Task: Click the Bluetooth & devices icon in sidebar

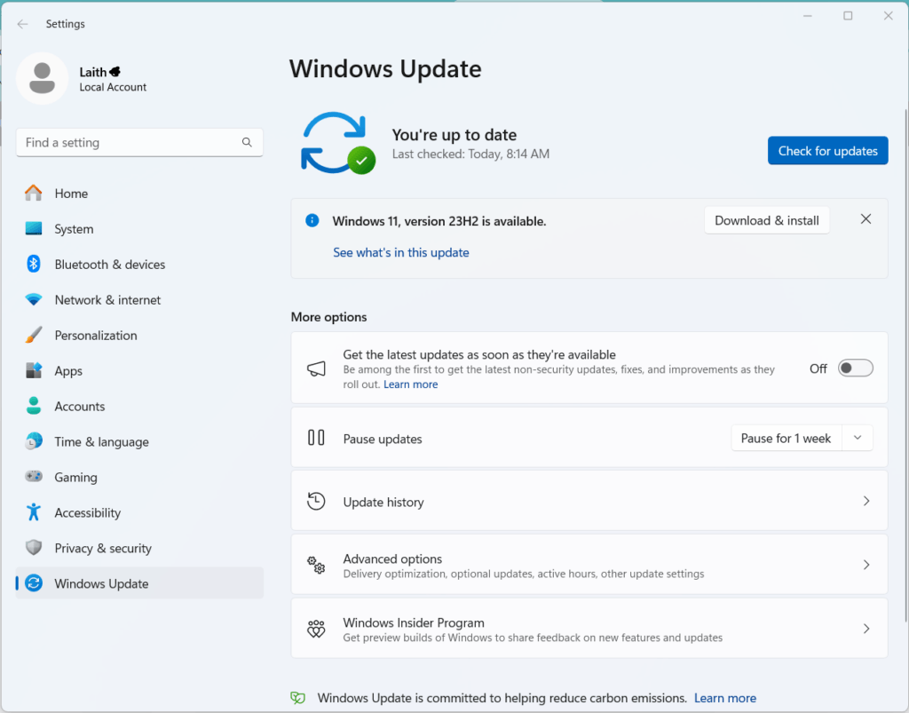Action: point(34,265)
